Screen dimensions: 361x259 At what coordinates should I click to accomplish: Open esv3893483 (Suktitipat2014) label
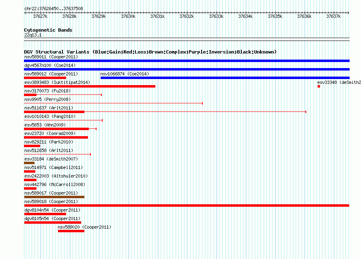coord(57,82)
